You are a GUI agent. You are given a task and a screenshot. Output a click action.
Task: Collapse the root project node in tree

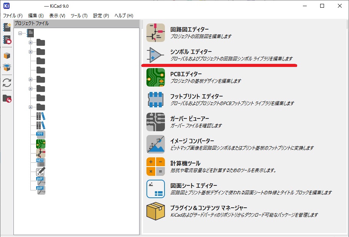click(x=20, y=33)
